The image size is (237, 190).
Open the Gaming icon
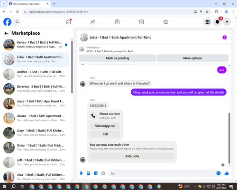[x=166, y=22]
